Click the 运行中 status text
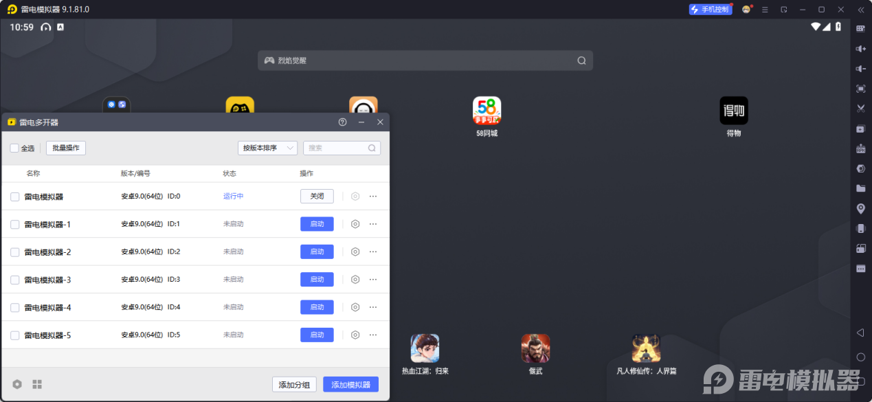The width and height of the screenshot is (872, 402). click(x=233, y=196)
